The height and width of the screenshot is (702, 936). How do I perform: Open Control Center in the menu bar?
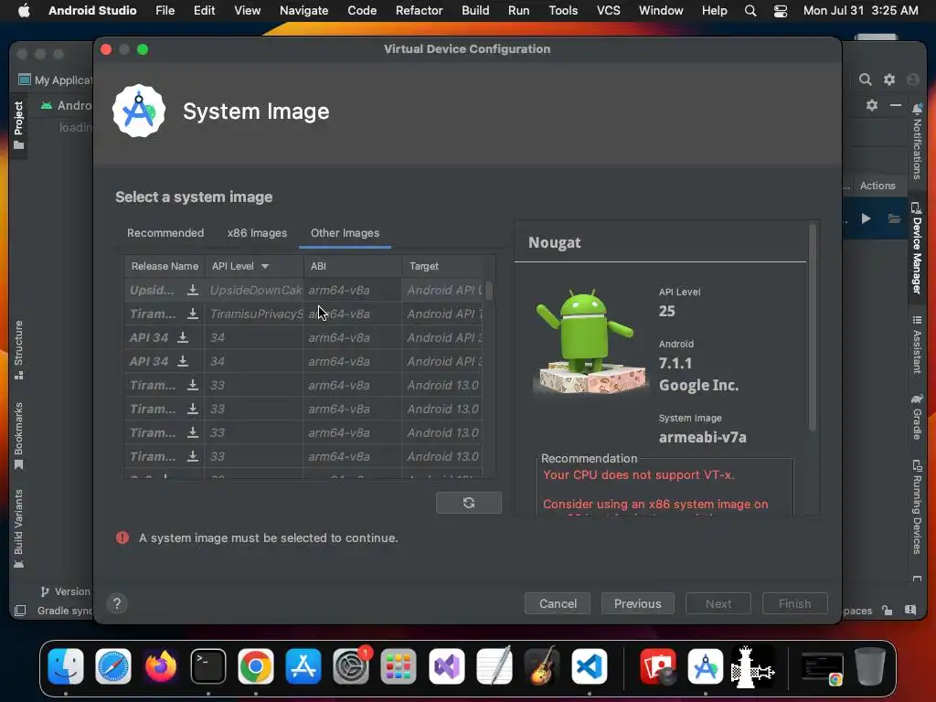[x=781, y=11]
